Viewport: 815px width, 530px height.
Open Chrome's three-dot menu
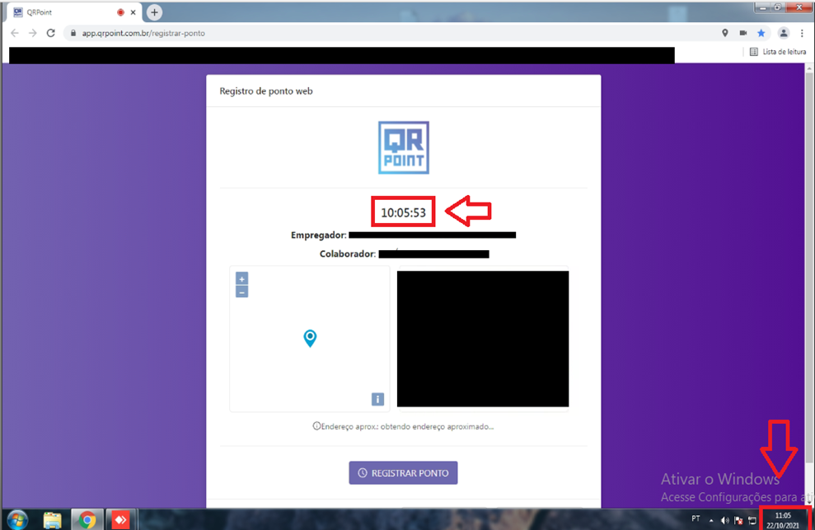(x=802, y=33)
